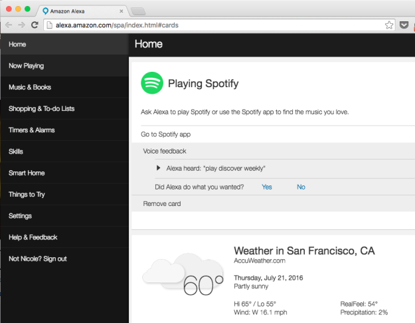Open Timers & Alarms
The image size is (415, 323).
[x=64, y=130]
